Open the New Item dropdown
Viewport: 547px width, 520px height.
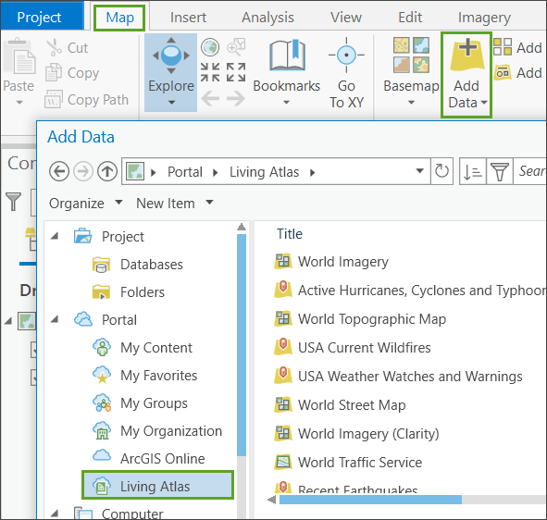tap(174, 204)
